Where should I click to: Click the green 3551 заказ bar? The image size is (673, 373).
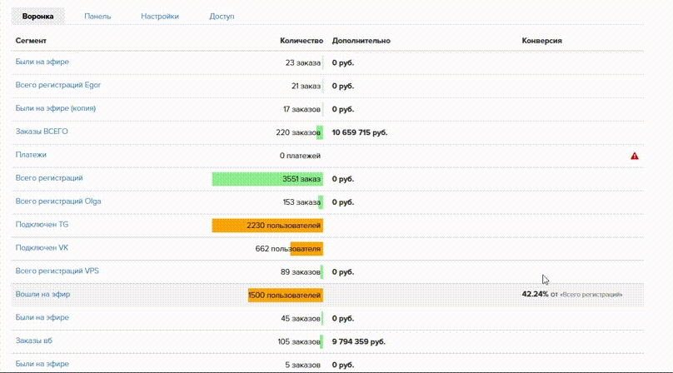coord(267,179)
